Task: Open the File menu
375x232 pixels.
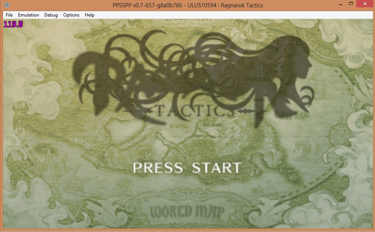Action: pos(9,15)
